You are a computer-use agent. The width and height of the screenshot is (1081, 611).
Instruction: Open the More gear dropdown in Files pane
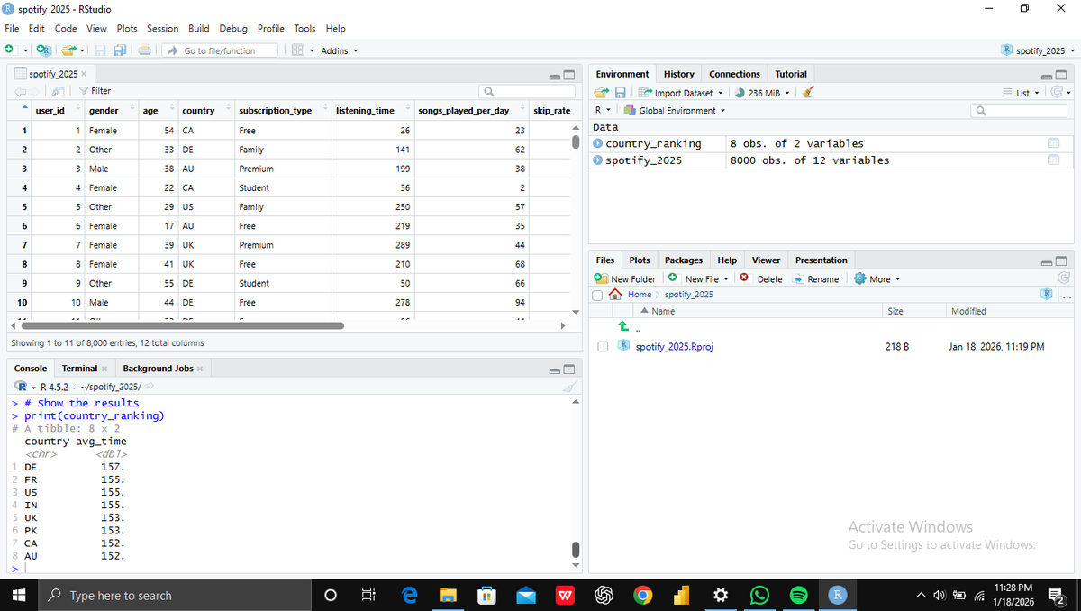(877, 279)
